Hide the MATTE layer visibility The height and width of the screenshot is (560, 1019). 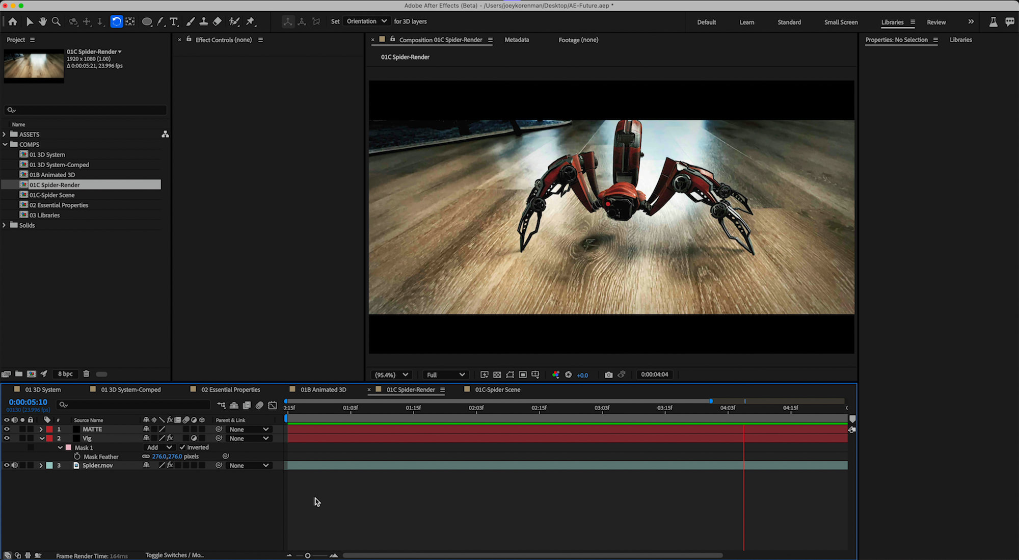coord(7,429)
